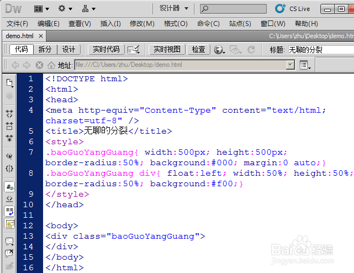
Task: Minimize the Dreamweaver window
Action: tap(327, 9)
